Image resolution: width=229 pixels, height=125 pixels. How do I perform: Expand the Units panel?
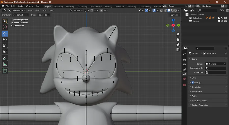[x=194, y=78]
